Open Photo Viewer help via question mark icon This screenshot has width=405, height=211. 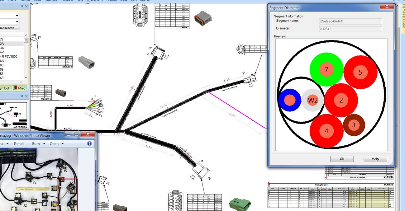click(89, 143)
